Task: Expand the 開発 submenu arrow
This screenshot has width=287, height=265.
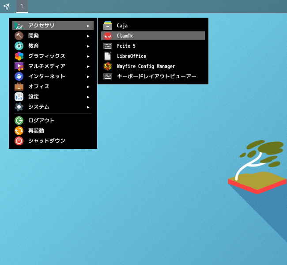Action: (88, 36)
